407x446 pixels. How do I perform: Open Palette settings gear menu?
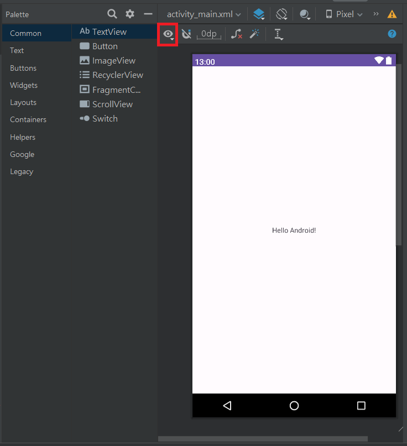tap(130, 14)
